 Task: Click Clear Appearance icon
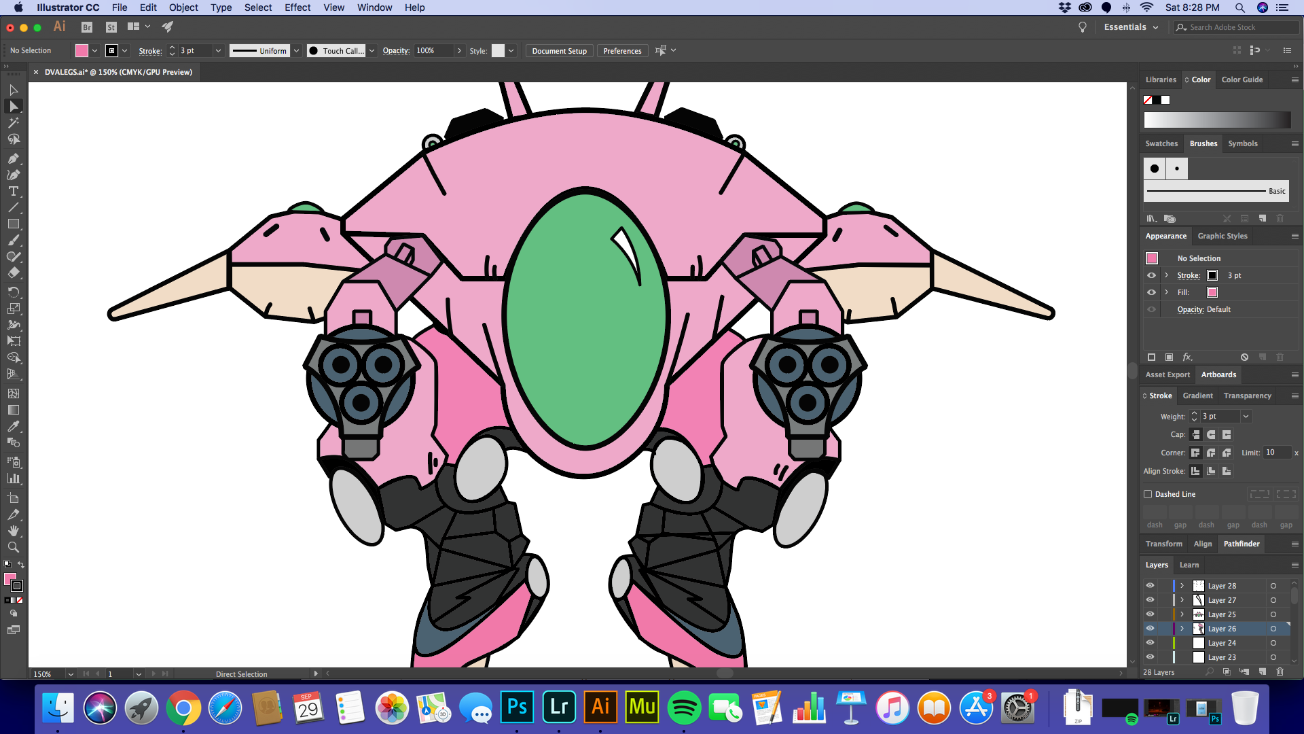point(1244,357)
